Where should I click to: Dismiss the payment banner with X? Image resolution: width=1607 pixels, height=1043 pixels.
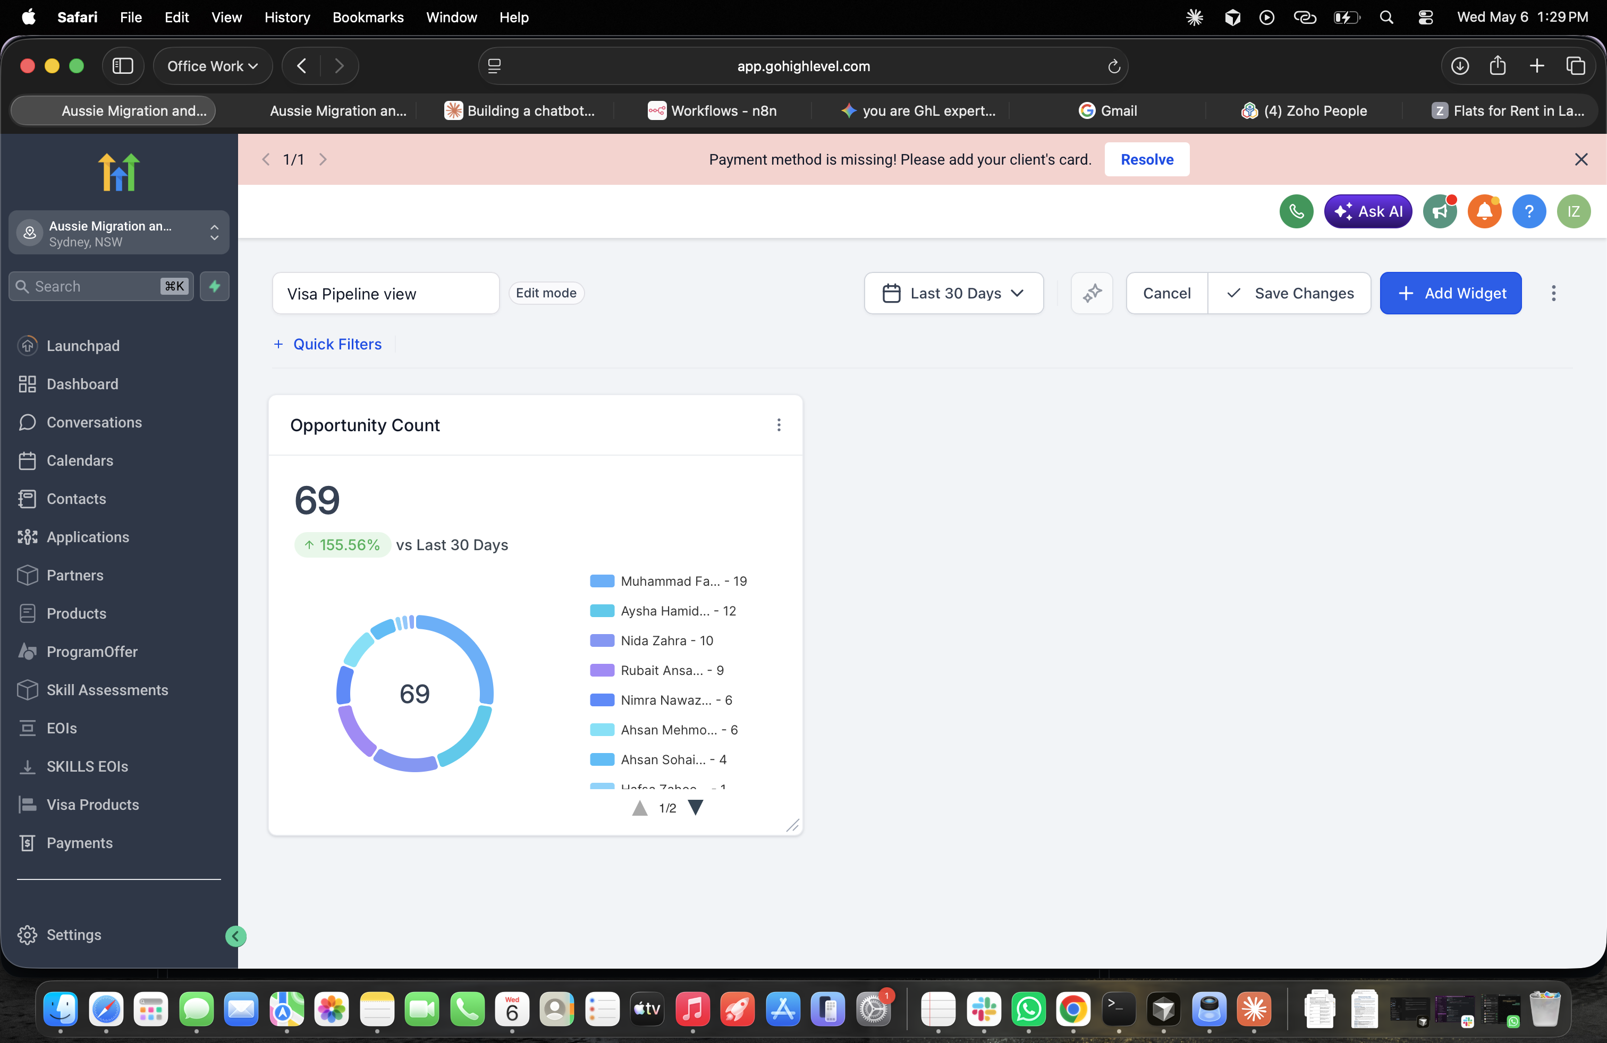point(1581,159)
